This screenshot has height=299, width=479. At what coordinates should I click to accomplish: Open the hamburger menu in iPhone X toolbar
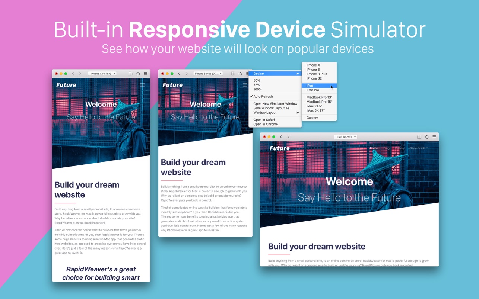(146, 74)
